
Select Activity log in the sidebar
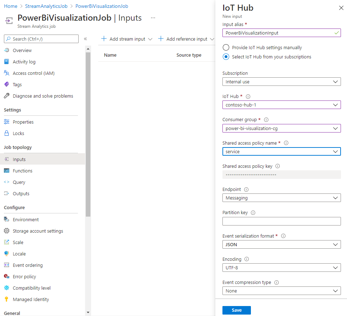pos(23,61)
